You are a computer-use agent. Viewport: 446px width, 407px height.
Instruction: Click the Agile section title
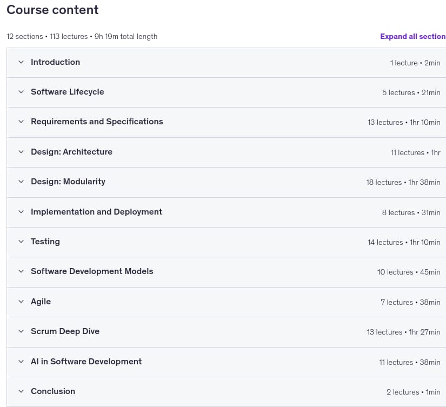coord(41,302)
